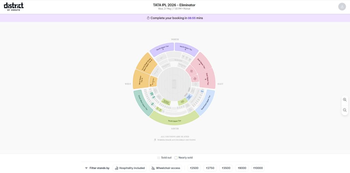Click the SOUTH compass label
The image size is (350, 173).
pos(175,129)
